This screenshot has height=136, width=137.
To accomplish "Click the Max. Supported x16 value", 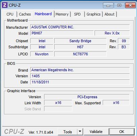I will coord(116,103).
